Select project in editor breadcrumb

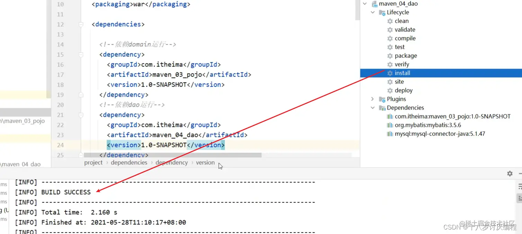[x=93, y=163]
